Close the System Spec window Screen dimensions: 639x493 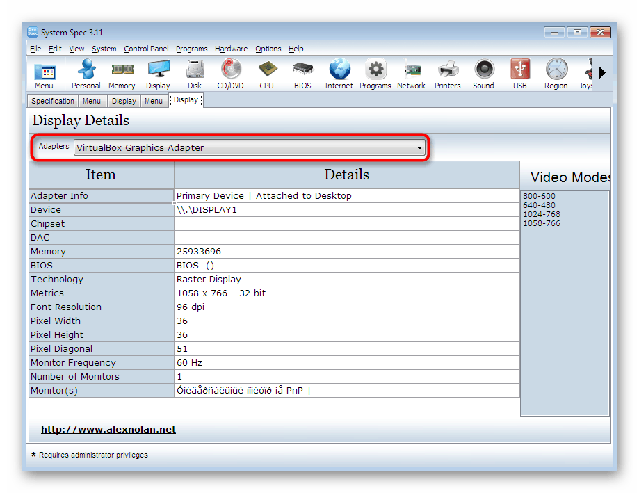tap(600, 33)
